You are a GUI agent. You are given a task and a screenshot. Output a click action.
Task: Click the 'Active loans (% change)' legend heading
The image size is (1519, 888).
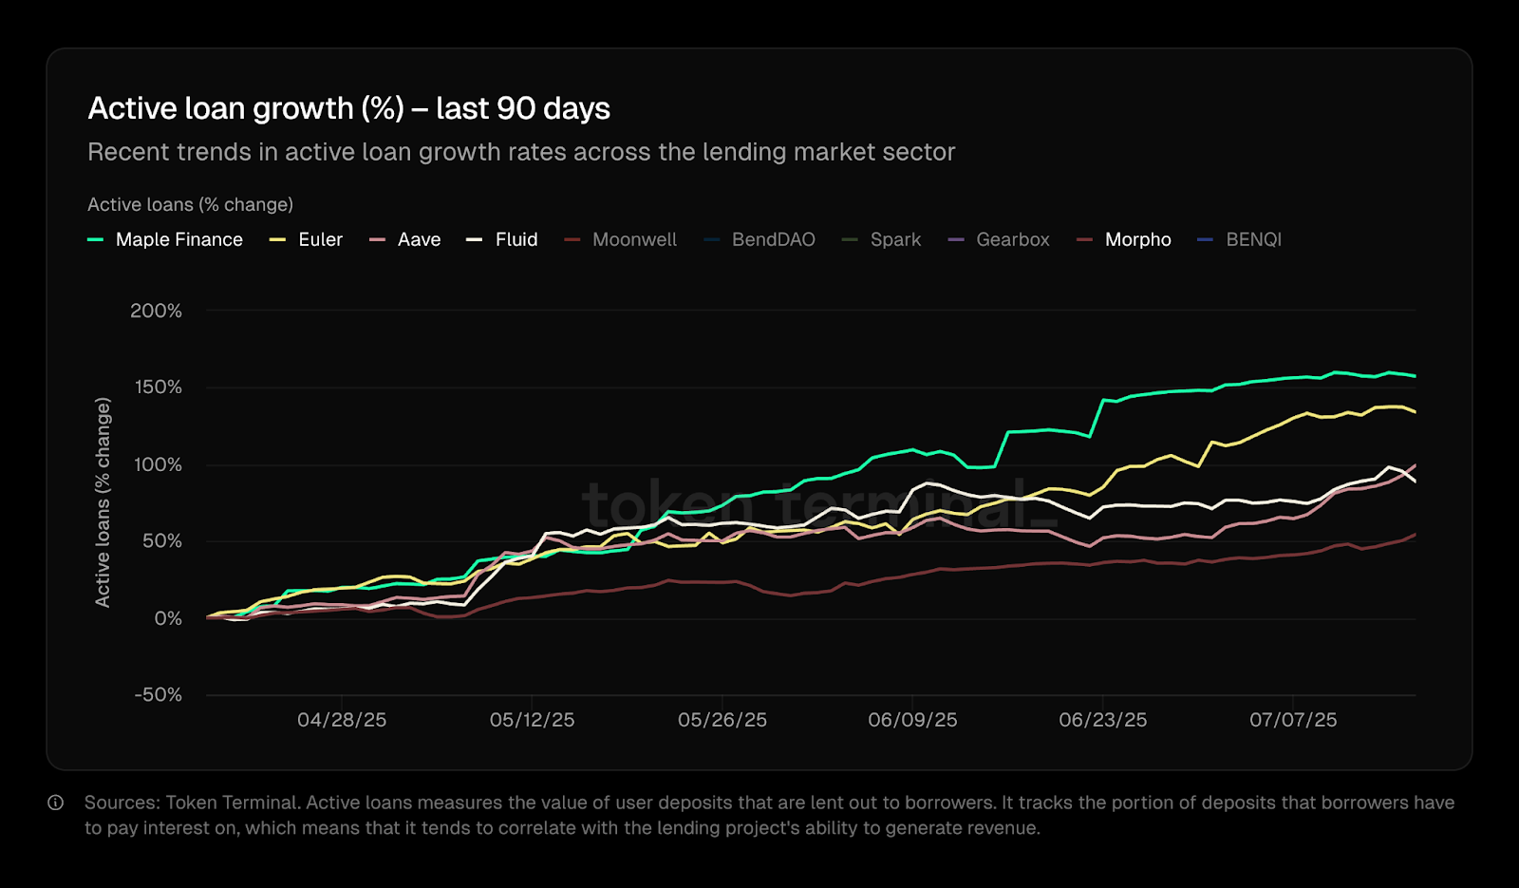[x=190, y=204]
